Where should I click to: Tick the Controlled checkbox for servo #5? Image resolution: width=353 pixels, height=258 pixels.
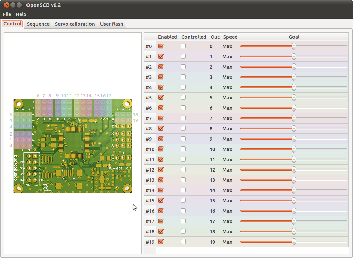pyautogui.click(x=183, y=97)
